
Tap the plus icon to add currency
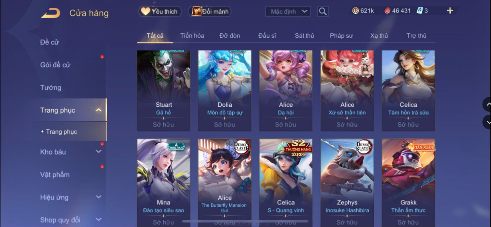pyautogui.click(x=450, y=11)
